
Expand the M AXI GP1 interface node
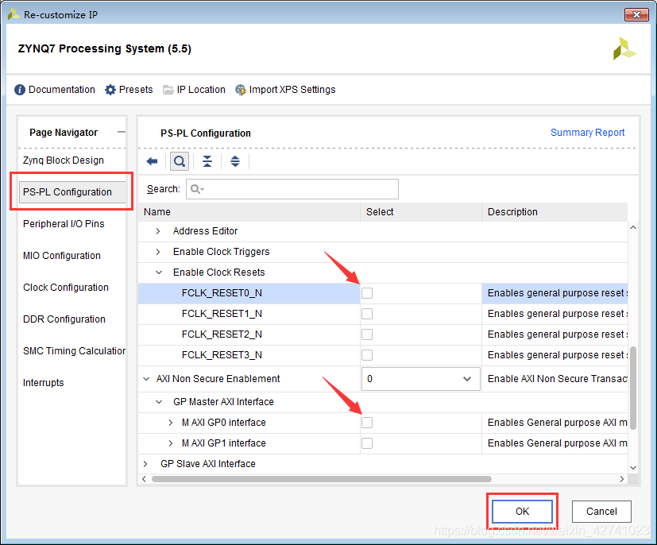[x=171, y=443]
